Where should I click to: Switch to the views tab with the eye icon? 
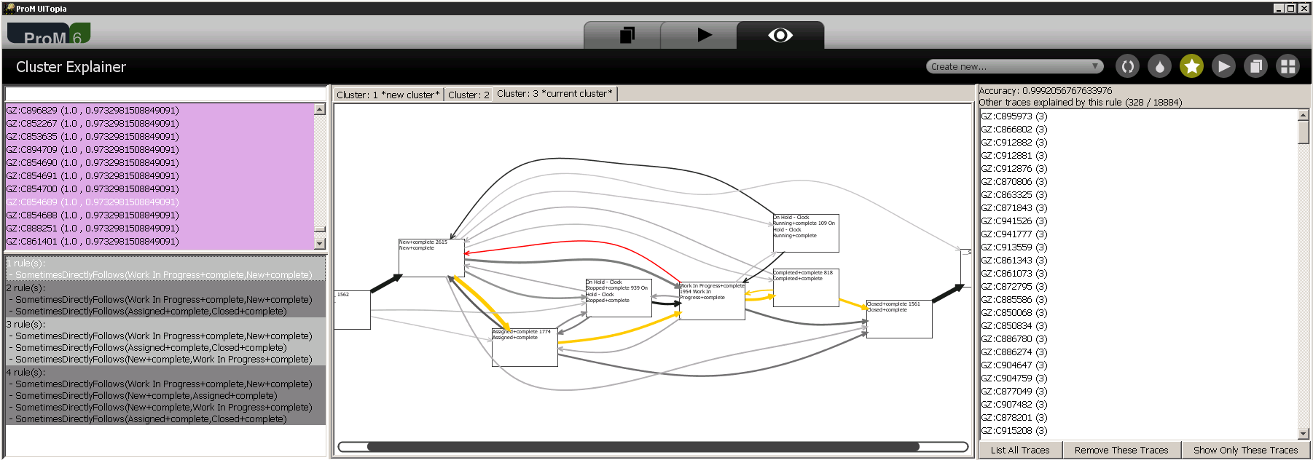point(780,35)
